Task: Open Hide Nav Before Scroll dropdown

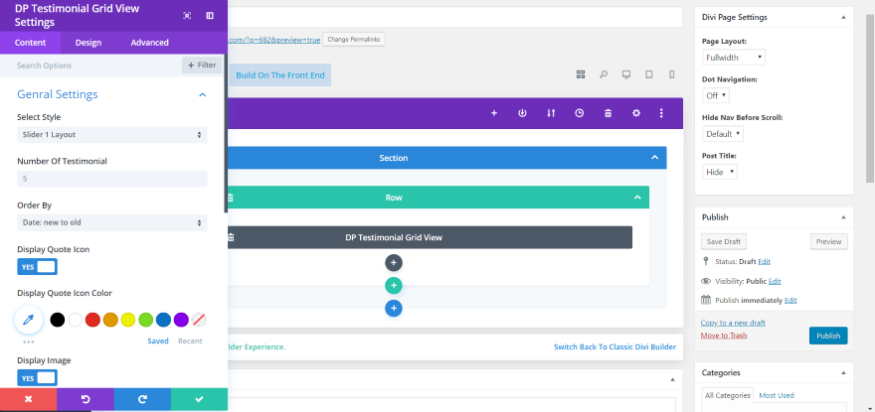Action: (x=723, y=134)
